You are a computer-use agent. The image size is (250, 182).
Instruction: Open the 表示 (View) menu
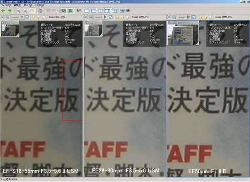tap(25, 5)
